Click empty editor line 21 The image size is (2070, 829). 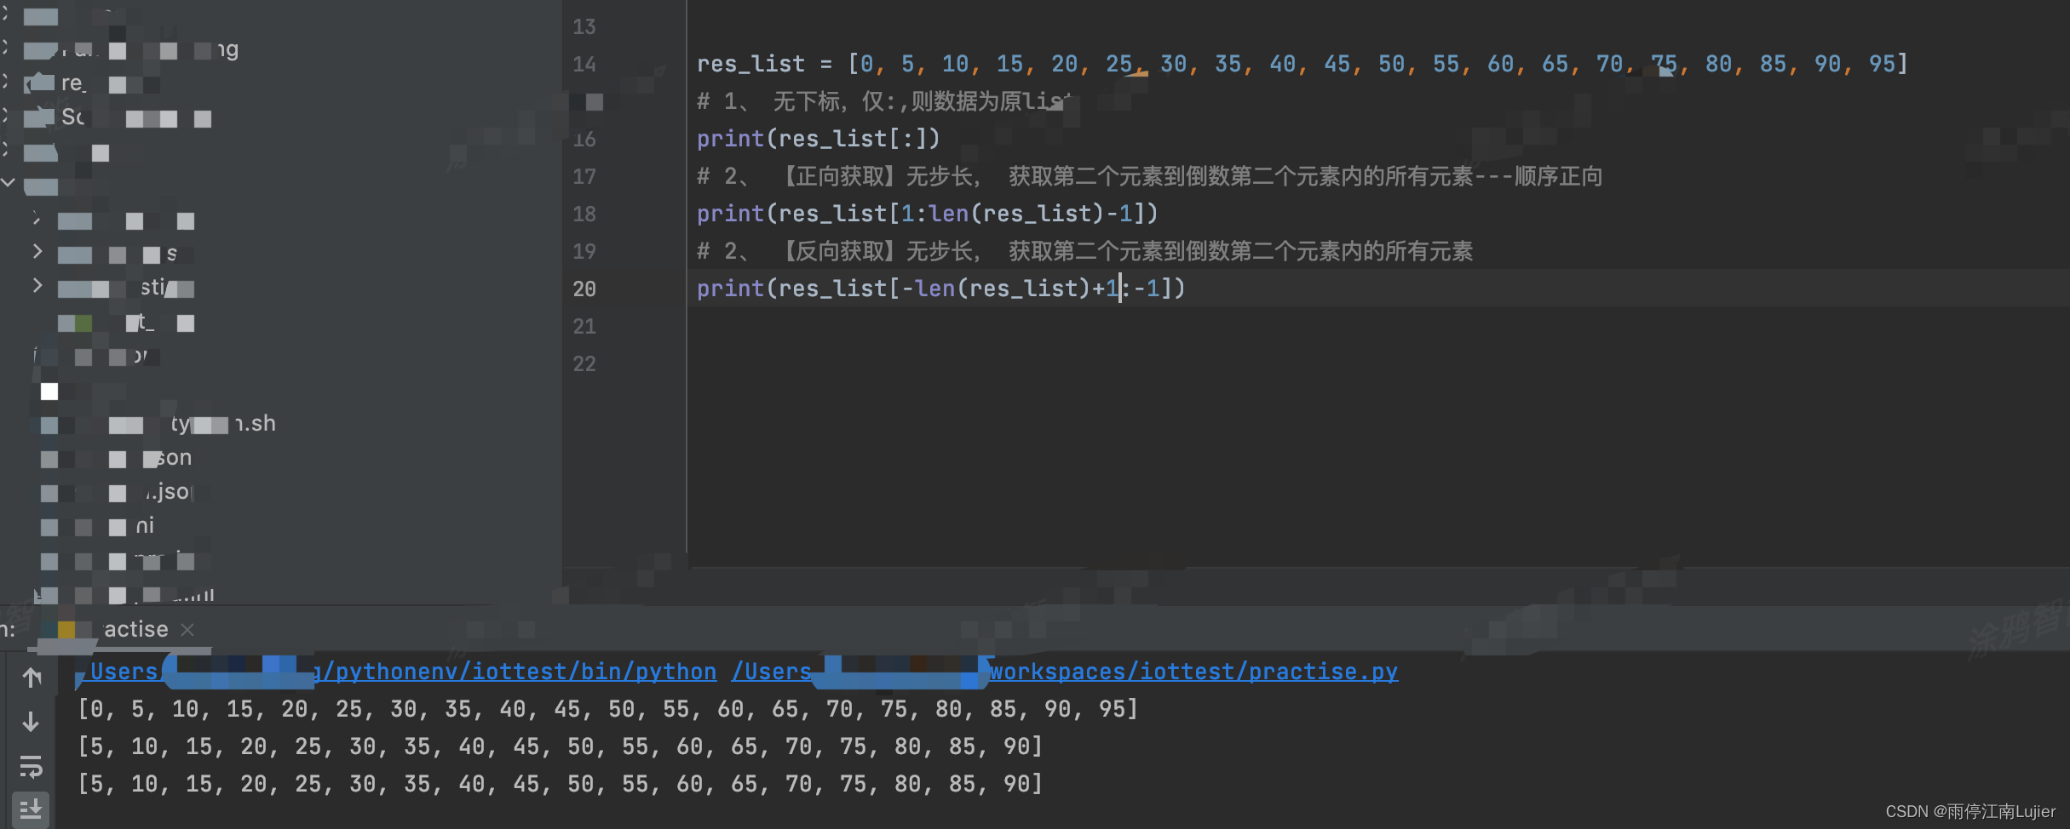point(1378,326)
